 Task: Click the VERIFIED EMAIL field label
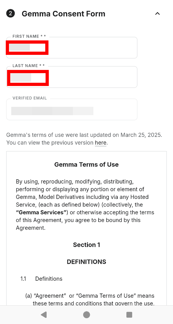(x=30, y=98)
